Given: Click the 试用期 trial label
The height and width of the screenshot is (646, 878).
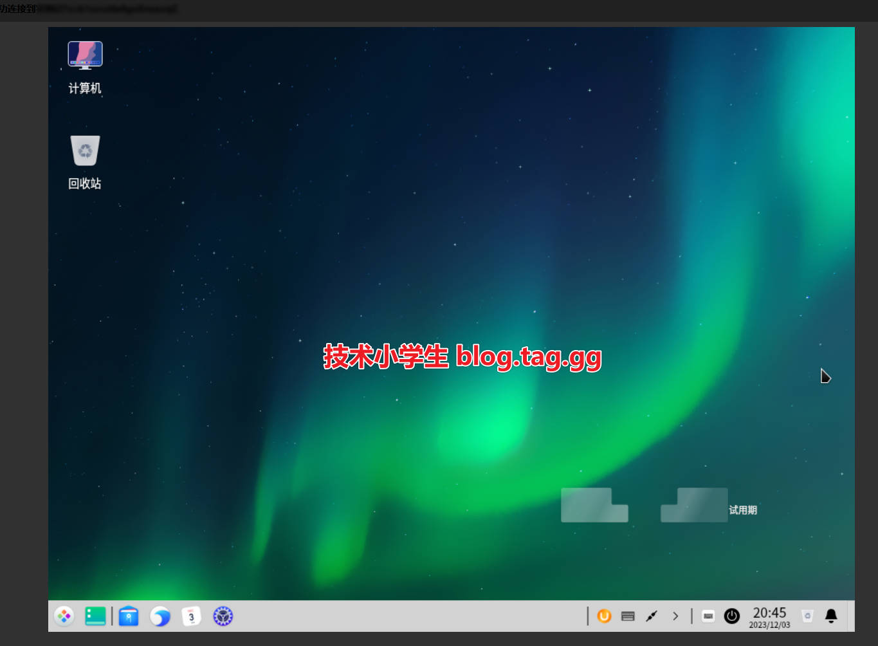Looking at the screenshot, I should click(743, 510).
